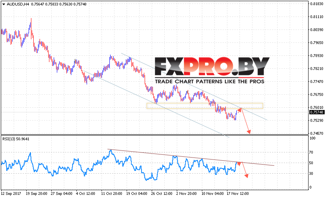Select the current price tag 0.75748
Image resolution: width=325 pixels, height=198 pixels.
coord(316,112)
